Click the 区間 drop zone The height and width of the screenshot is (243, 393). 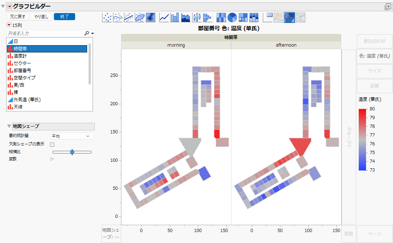[x=374, y=86]
